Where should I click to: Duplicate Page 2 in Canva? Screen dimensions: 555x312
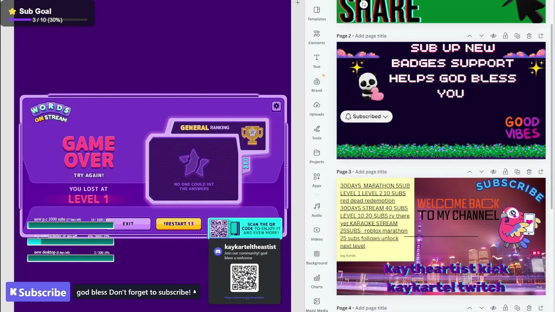click(517, 36)
